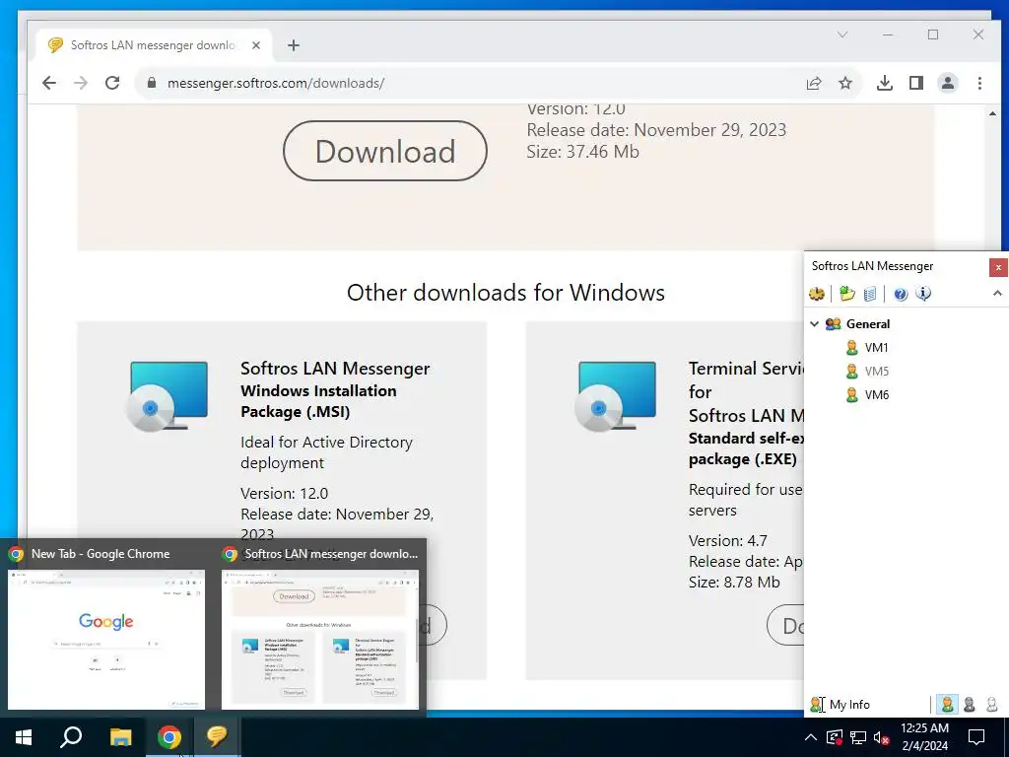Set status to Busy with dark gray user icon
This screenshot has width=1009, height=757.
click(x=970, y=704)
